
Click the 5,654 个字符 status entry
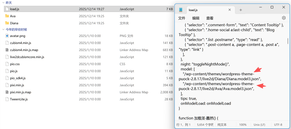point(205,125)
